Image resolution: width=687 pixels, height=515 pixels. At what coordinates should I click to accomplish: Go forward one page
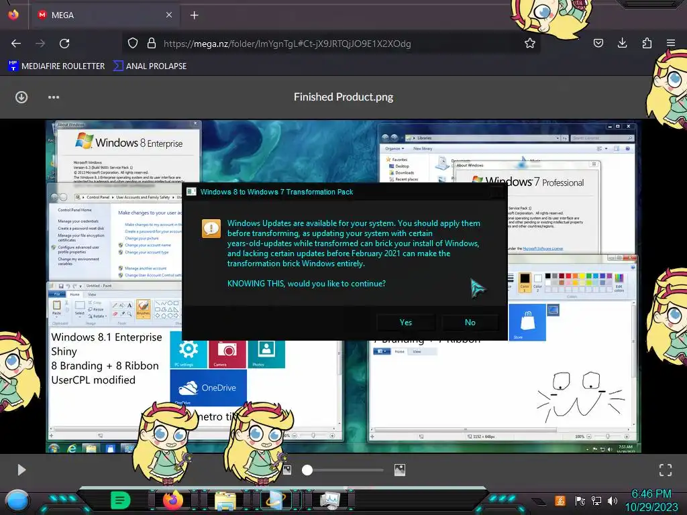pyautogui.click(x=40, y=44)
